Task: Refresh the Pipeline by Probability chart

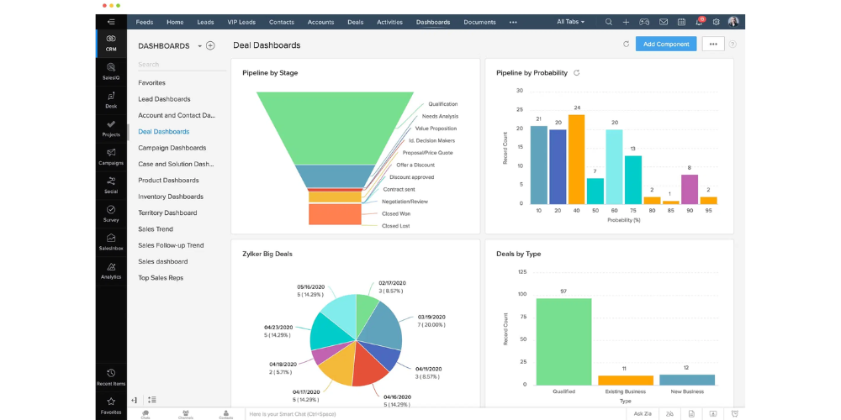Action: pos(576,73)
